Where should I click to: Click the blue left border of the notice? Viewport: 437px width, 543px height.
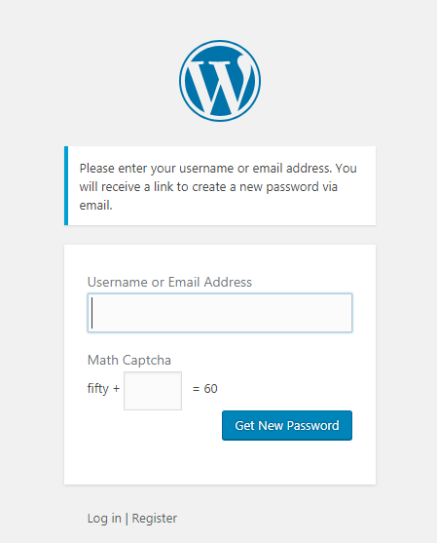pos(66,185)
